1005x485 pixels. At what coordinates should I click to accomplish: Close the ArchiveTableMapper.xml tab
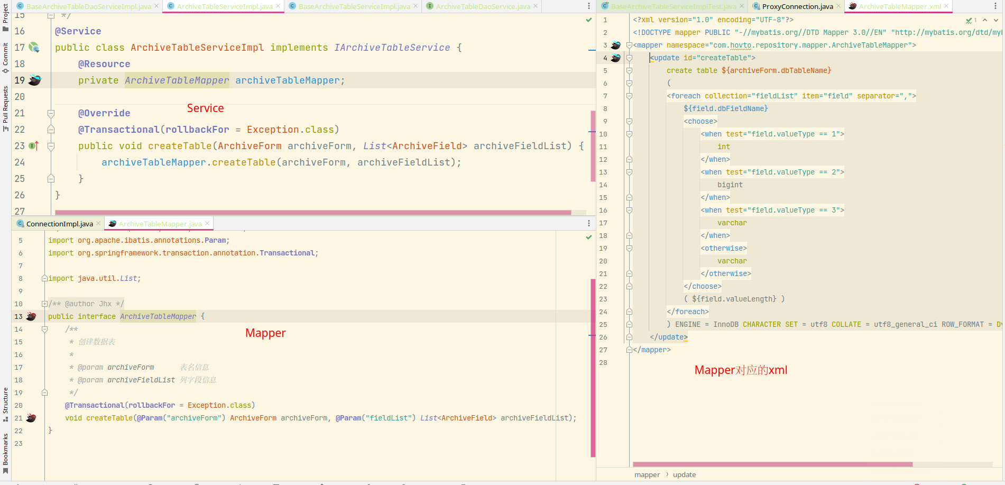[946, 6]
